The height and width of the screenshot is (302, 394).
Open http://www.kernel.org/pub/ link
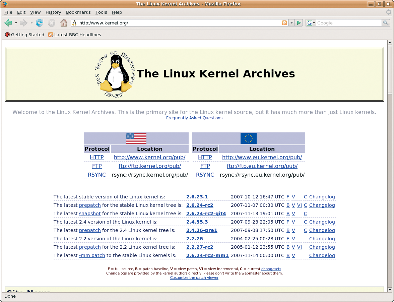pos(149,158)
